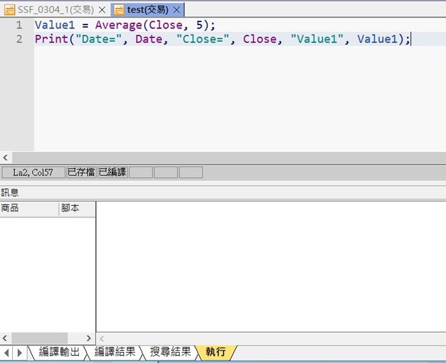Screen dimensions: 446x363
Task: Click editor horizontal scrollbar left arrow
Action: 6,158
